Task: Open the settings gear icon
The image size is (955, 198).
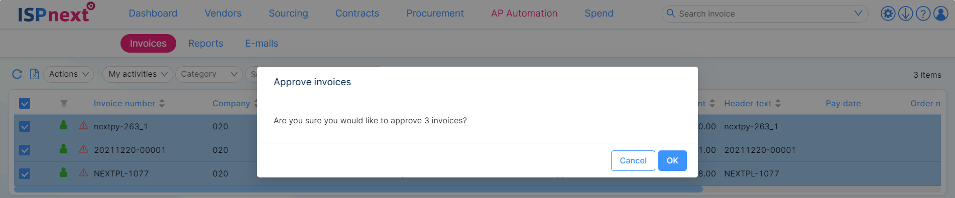Action: (888, 14)
